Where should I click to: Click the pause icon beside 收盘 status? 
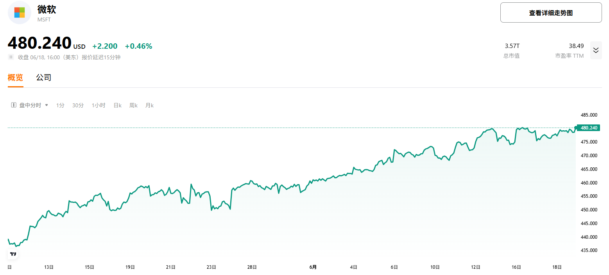pyautogui.click(x=11, y=57)
